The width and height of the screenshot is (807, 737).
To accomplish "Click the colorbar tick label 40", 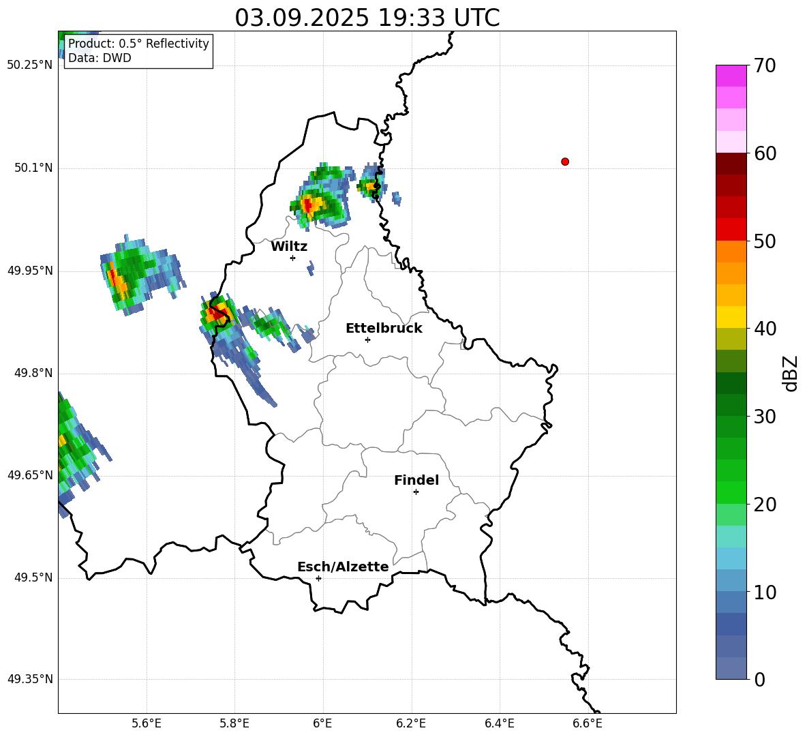I will point(765,329).
